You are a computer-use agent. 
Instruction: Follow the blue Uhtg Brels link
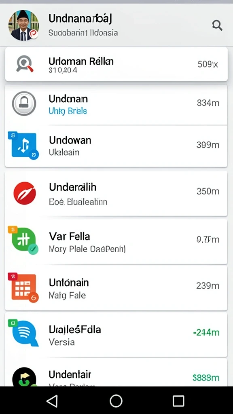pyautogui.click(x=68, y=111)
